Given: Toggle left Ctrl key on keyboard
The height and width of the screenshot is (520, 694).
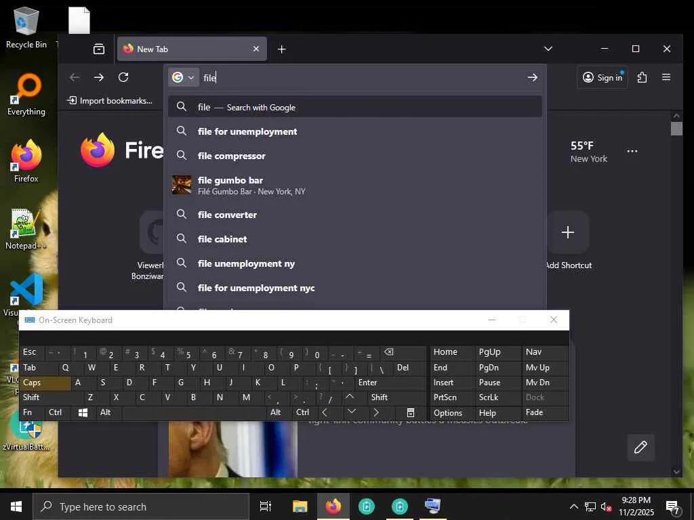Looking at the screenshot, I should pyautogui.click(x=57, y=412).
